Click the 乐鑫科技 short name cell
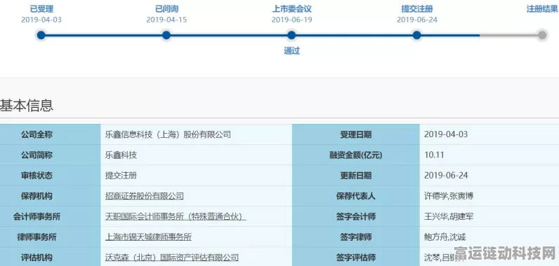Viewport: 559px width, 266px height. point(196,155)
